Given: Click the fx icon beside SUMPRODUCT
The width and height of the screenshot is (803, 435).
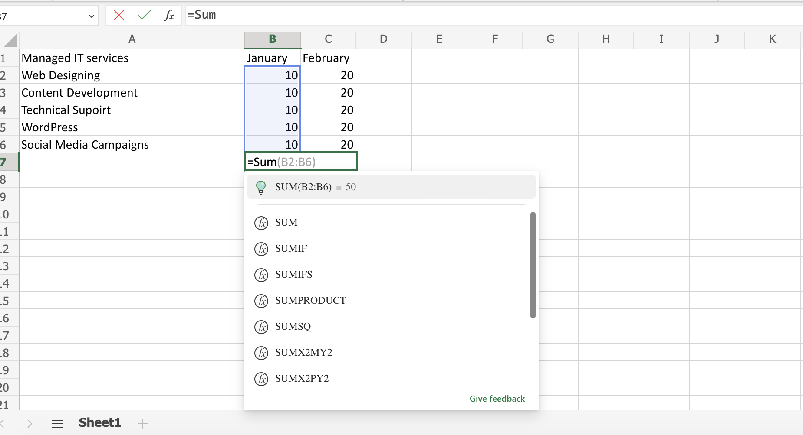Looking at the screenshot, I should click(x=261, y=301).
